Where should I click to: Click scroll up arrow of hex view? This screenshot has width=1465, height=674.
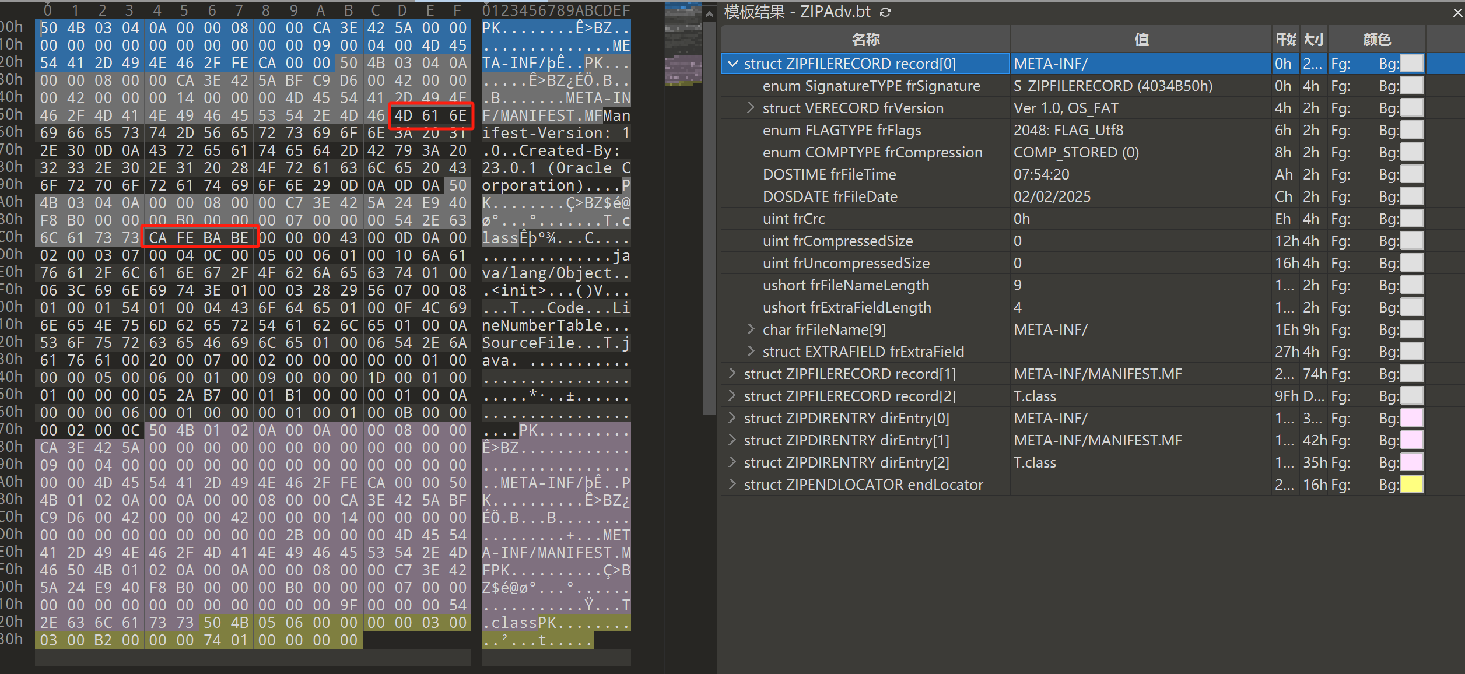click(709, 15)
